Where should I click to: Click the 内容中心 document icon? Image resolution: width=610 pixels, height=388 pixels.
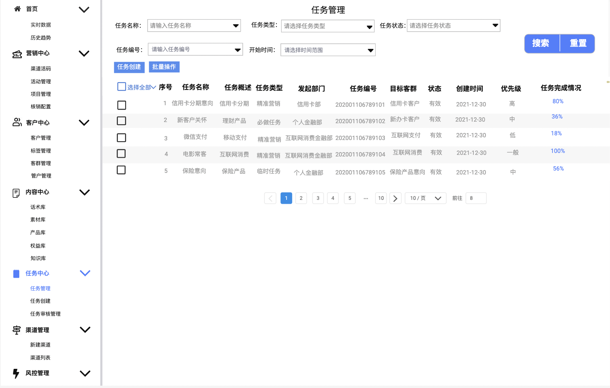(16, 192)
